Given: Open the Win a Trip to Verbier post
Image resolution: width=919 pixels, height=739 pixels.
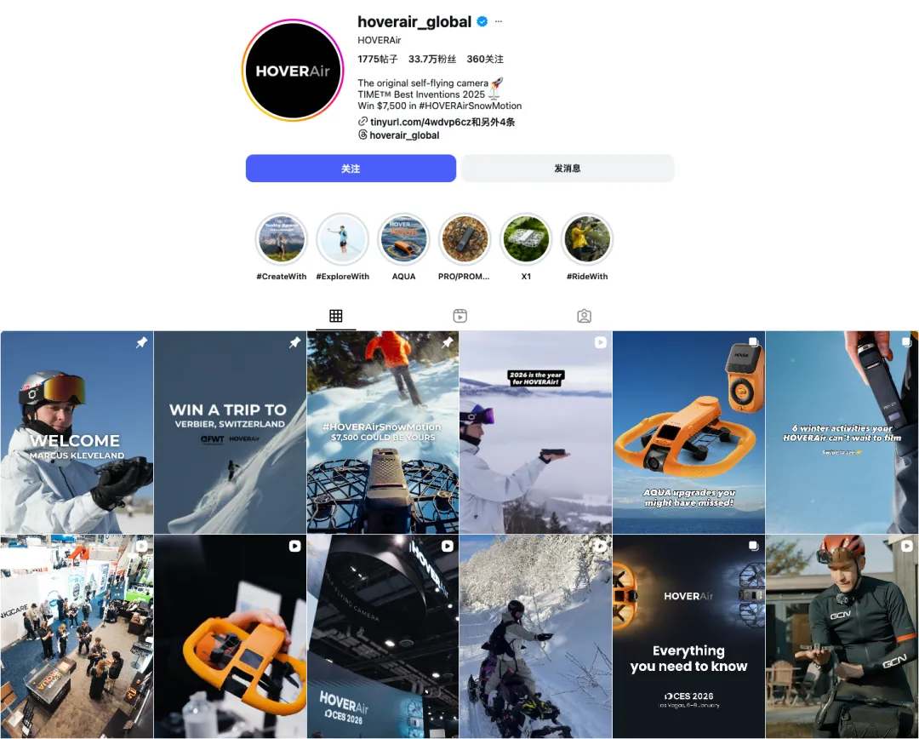Looking at the screenshot, I should click(230, 433).
